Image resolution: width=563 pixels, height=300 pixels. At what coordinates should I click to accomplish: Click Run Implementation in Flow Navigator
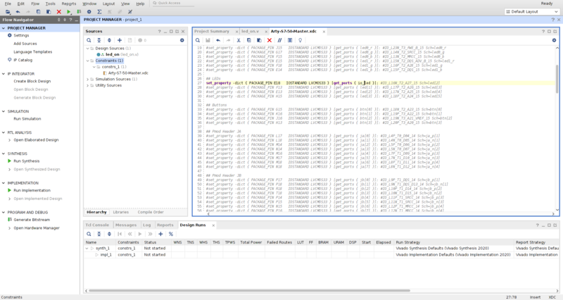pos(32,190)
